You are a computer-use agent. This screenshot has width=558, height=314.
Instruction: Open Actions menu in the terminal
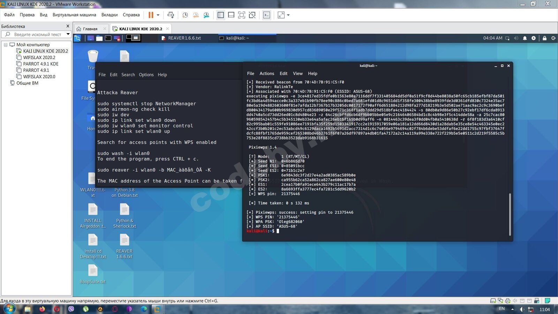[x=267, y=74]
